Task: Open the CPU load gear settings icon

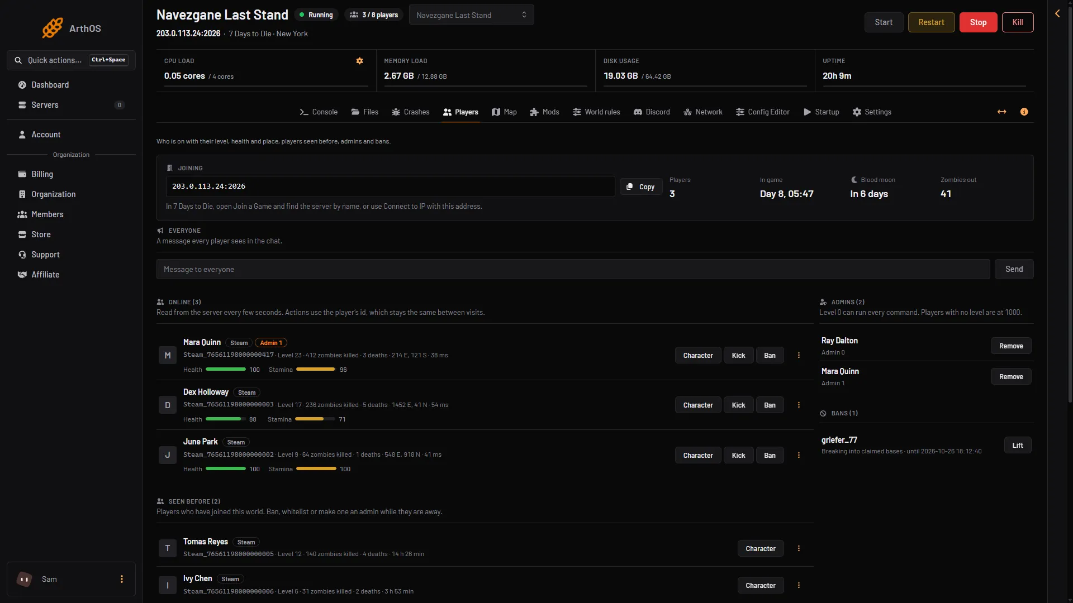Action: click(x=360, y=61)
